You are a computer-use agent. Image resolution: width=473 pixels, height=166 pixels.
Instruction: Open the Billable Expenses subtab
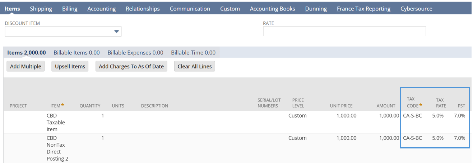point(135,53)
